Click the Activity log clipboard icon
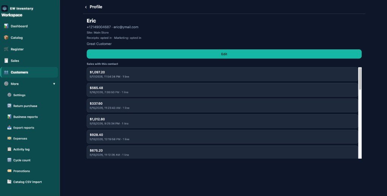387x196 pixels. 9,149
